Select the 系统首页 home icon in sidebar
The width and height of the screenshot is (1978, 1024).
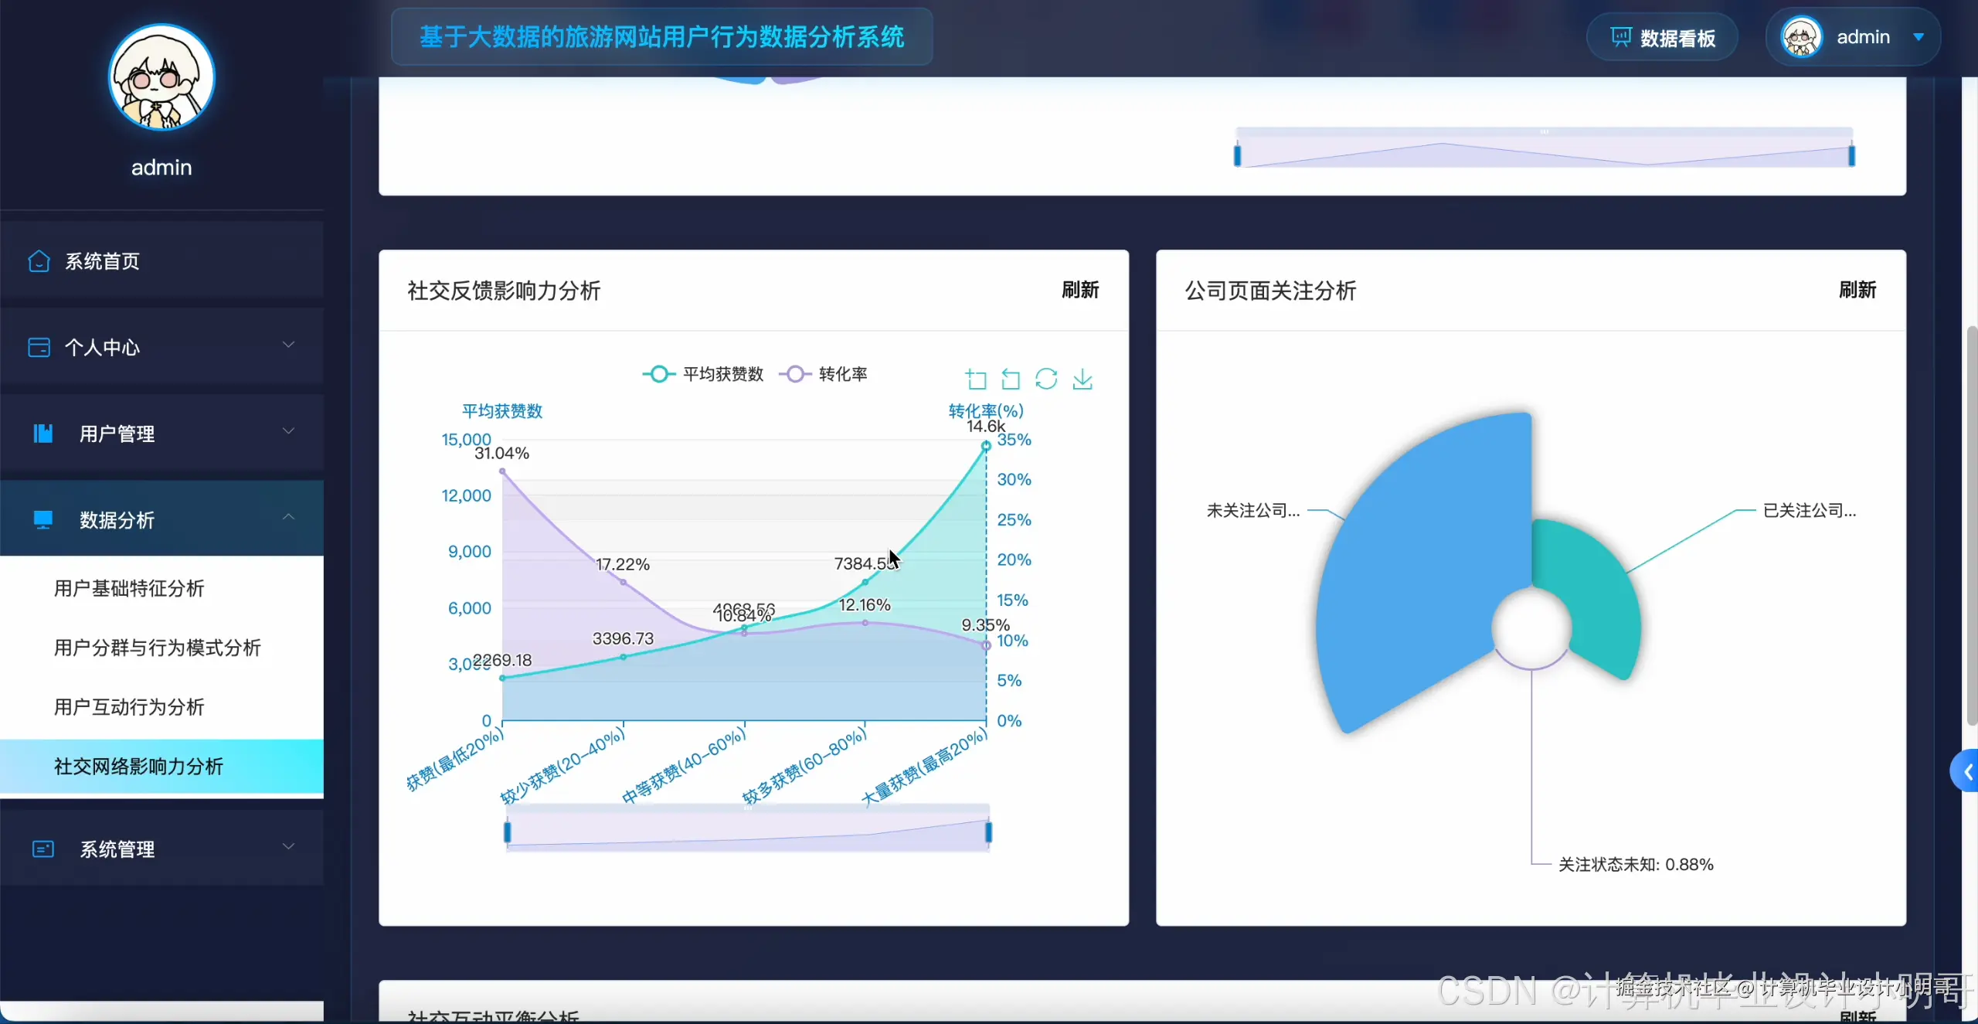(x=38, y=261)
